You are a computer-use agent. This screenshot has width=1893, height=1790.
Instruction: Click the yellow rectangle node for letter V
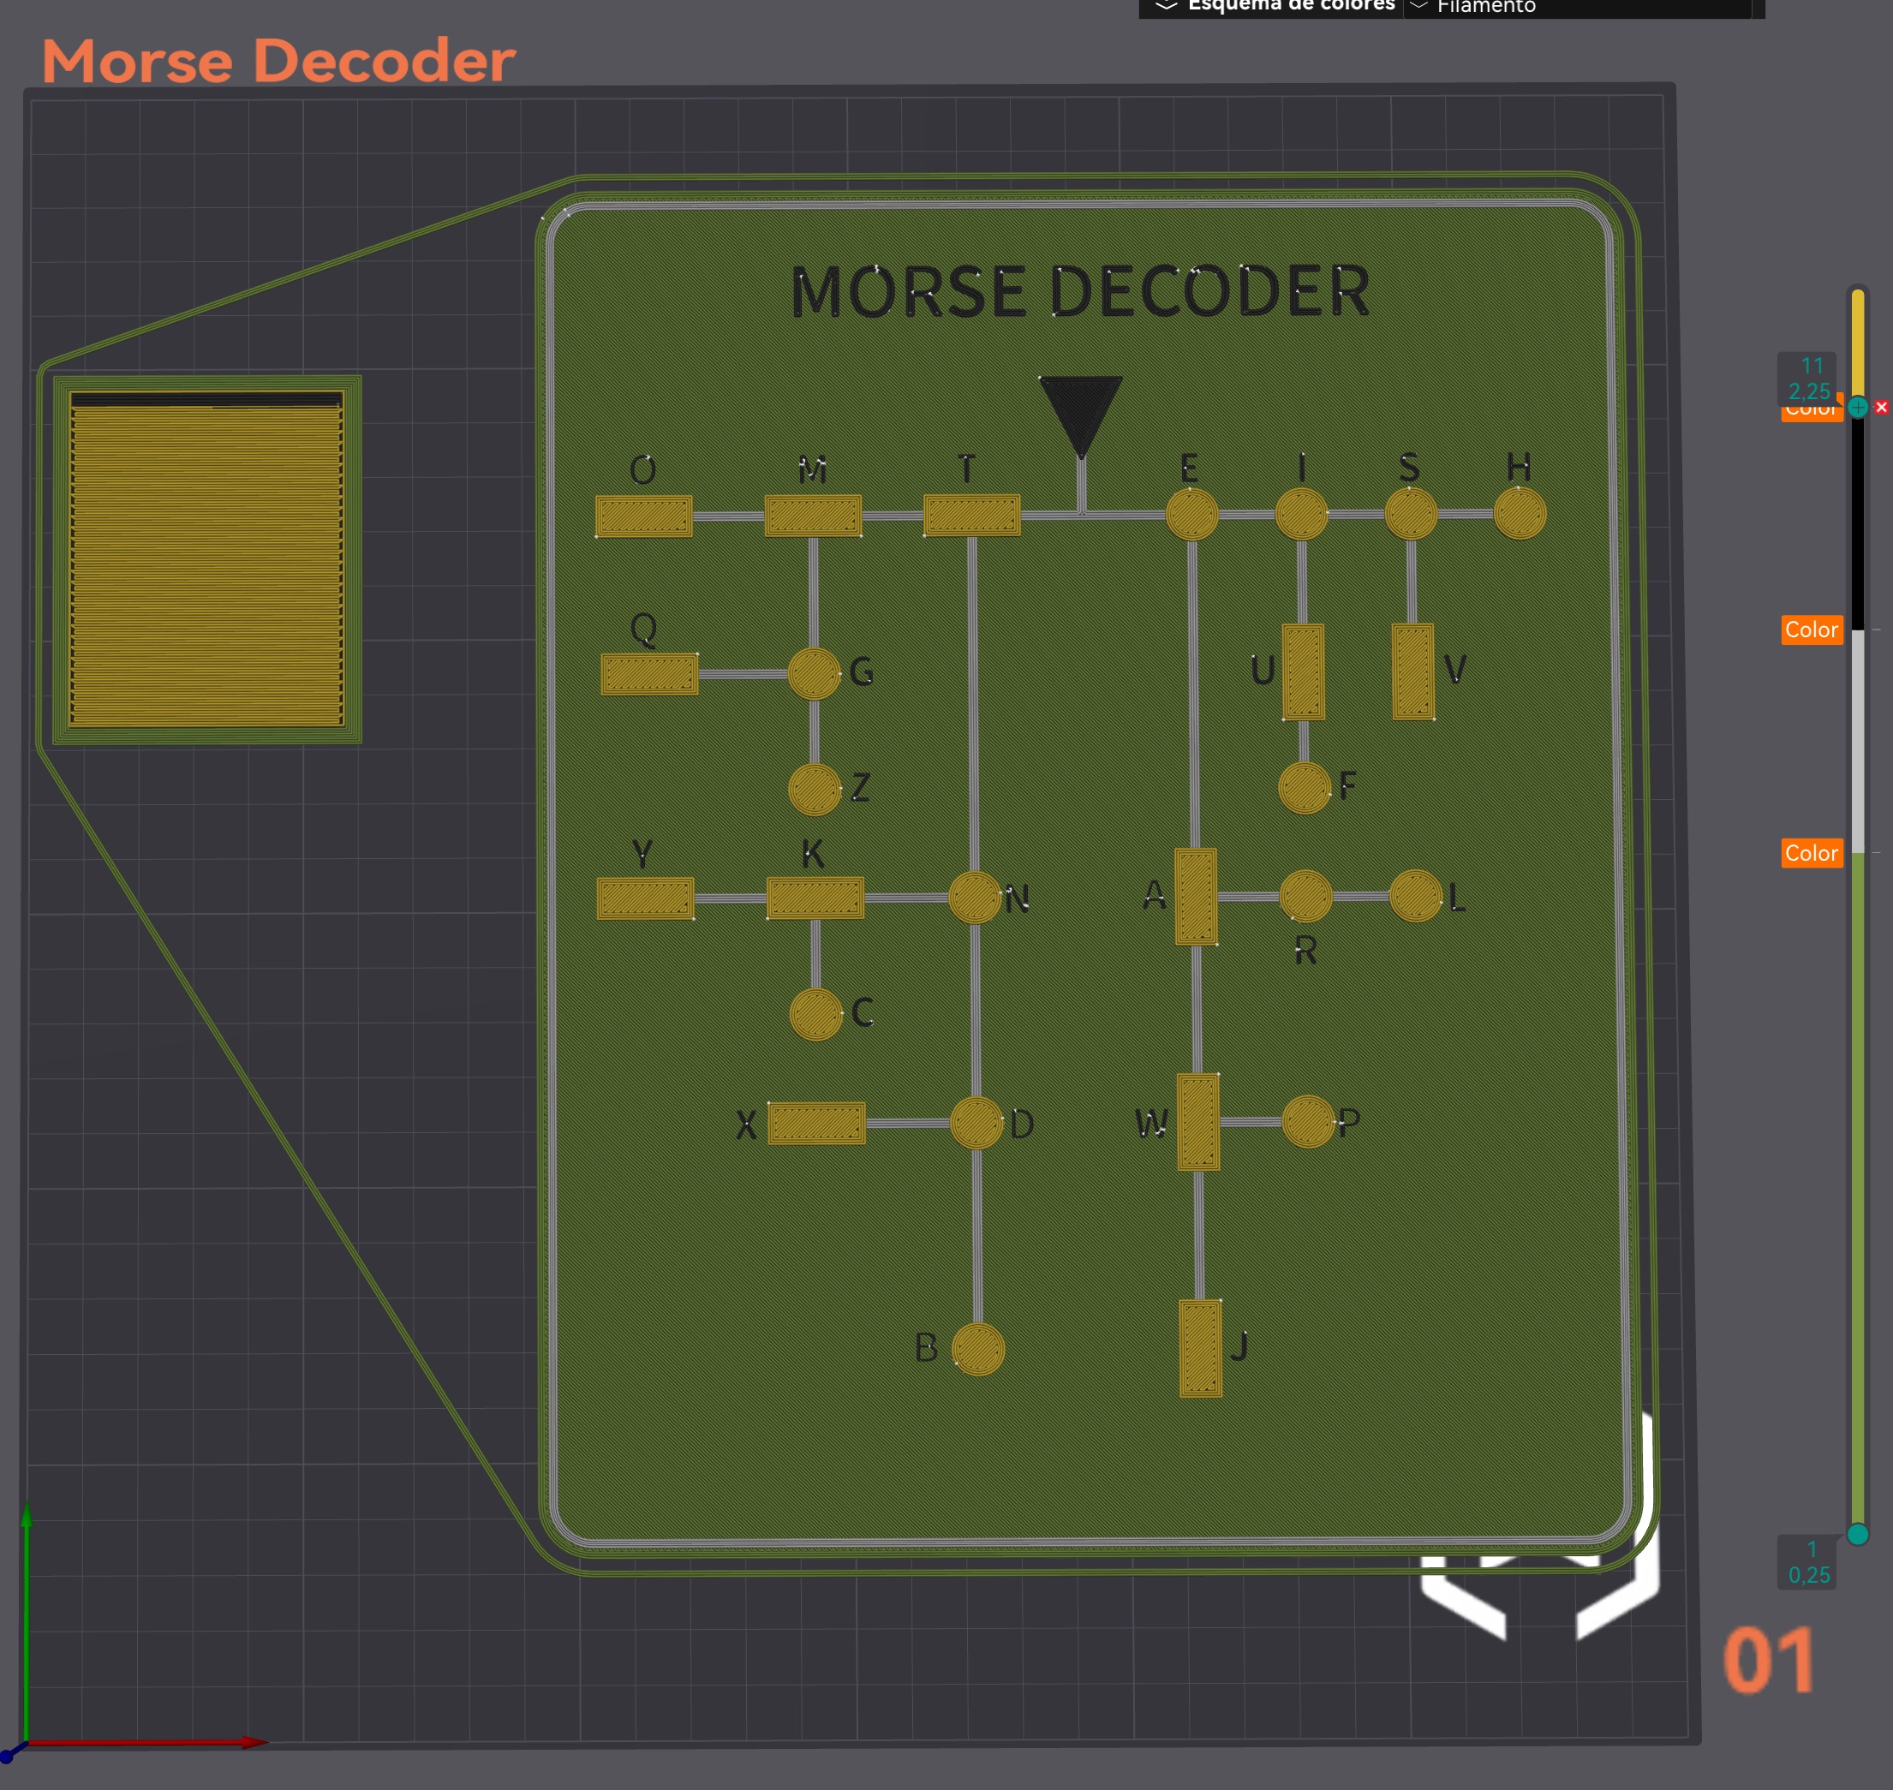pyautogui.click(x=1413, y=671)
